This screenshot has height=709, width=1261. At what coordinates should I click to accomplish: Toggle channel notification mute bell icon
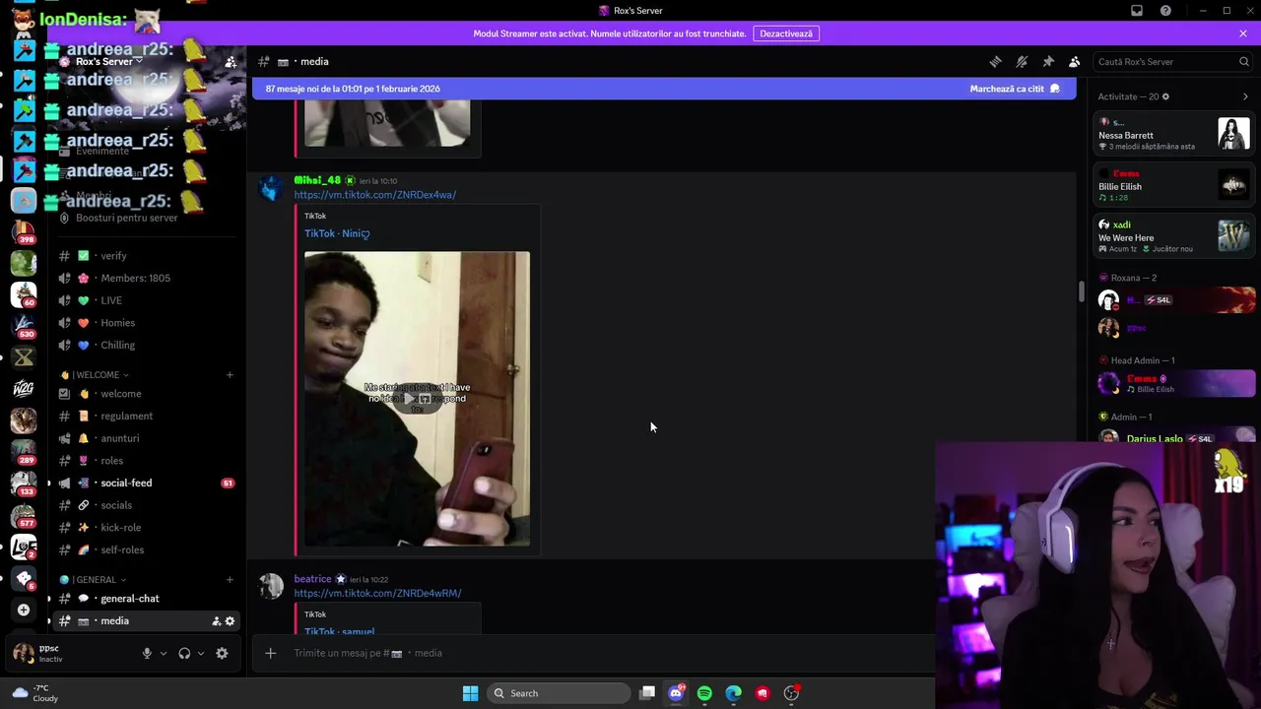pyautogui.click(x=1022, y=61)
